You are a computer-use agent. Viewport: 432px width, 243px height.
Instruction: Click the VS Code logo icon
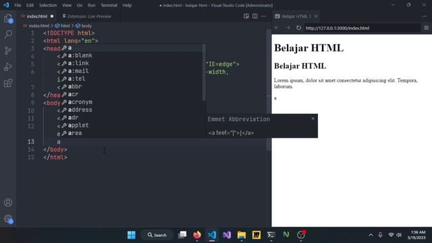tap(6, 5)
